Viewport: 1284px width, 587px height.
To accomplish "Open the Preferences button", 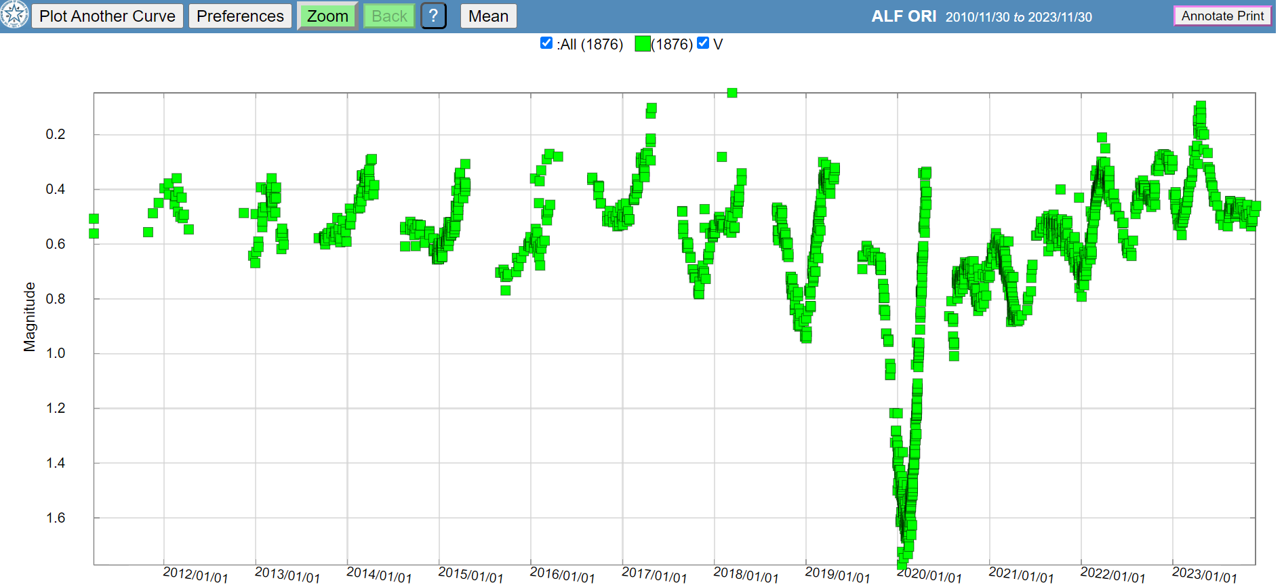I will tap(240, 16).
